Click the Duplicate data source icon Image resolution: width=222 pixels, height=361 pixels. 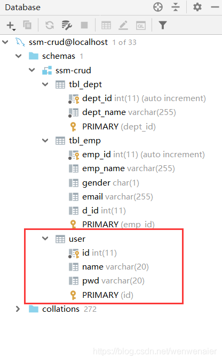pos(27,25)
